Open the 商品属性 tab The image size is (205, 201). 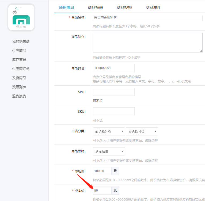[x=153, y=7]
